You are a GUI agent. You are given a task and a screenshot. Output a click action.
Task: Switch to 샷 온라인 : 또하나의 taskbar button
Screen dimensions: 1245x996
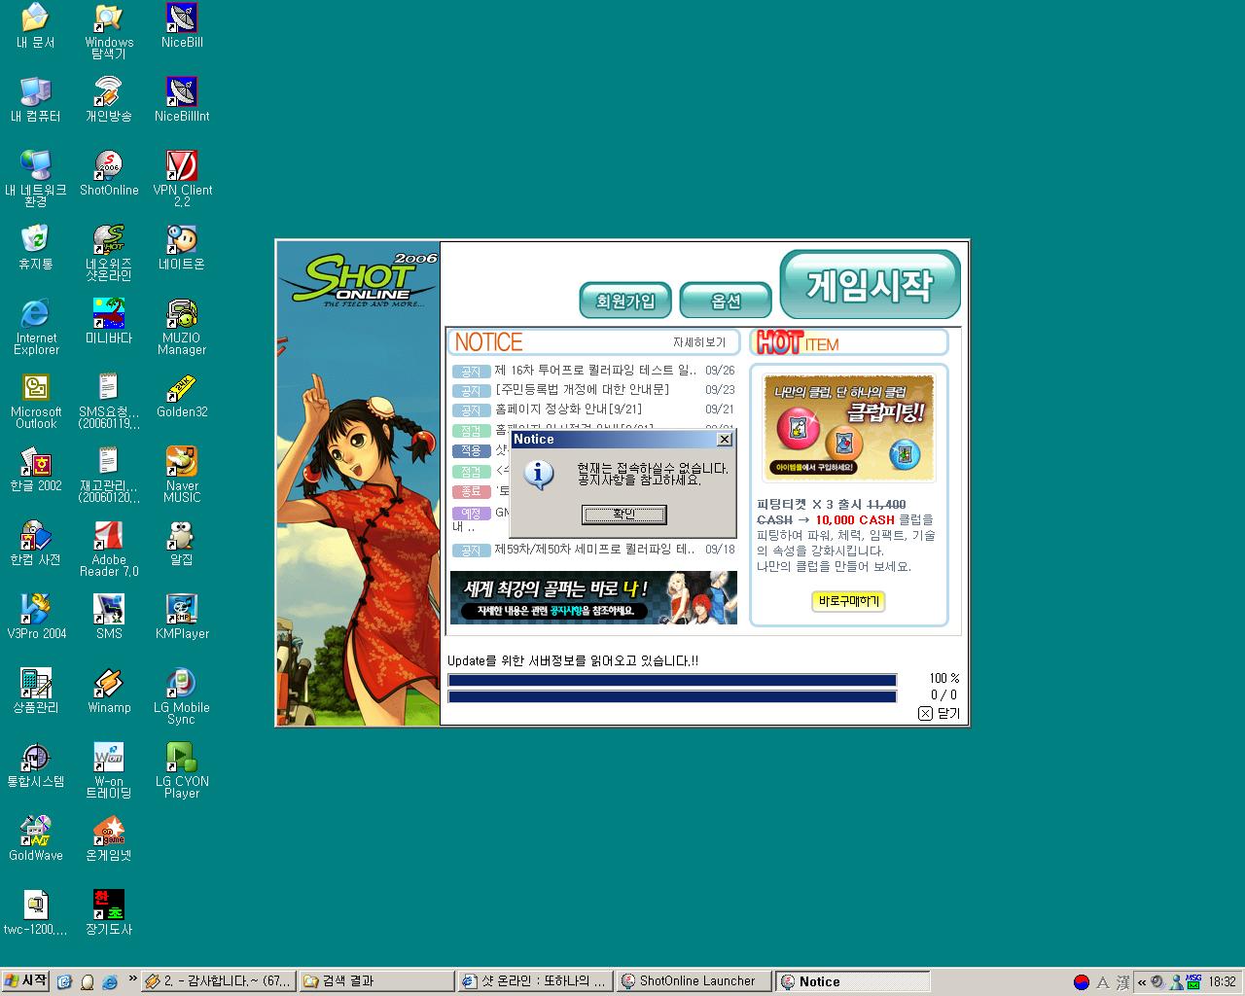[x=535, y=981]
